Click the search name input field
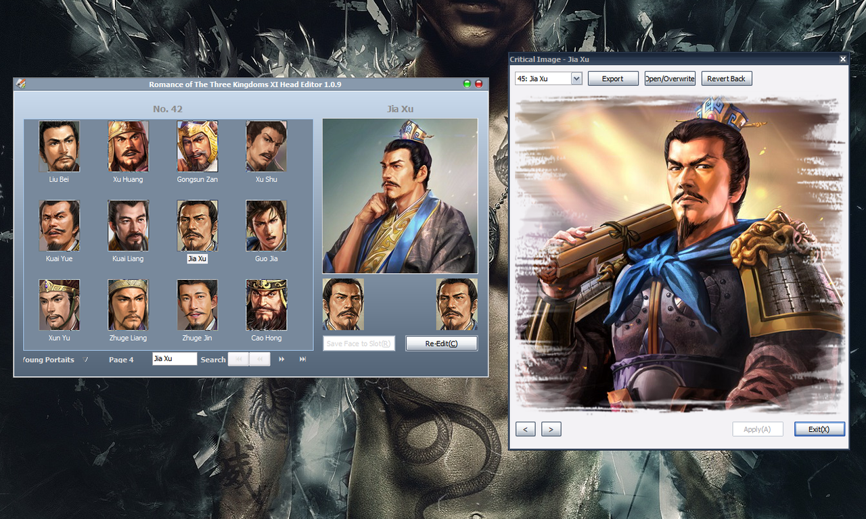866x519 pixels. tap(175, 359)
